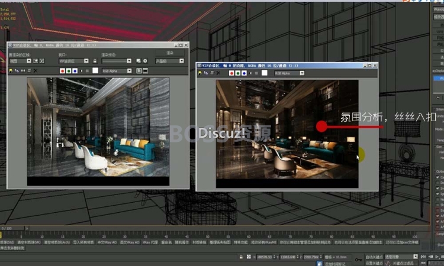Image resolution: width=444 pixels, height=266 pixels.
Task: Click 特殊功能 script button
Action: (x=241, y=242)
